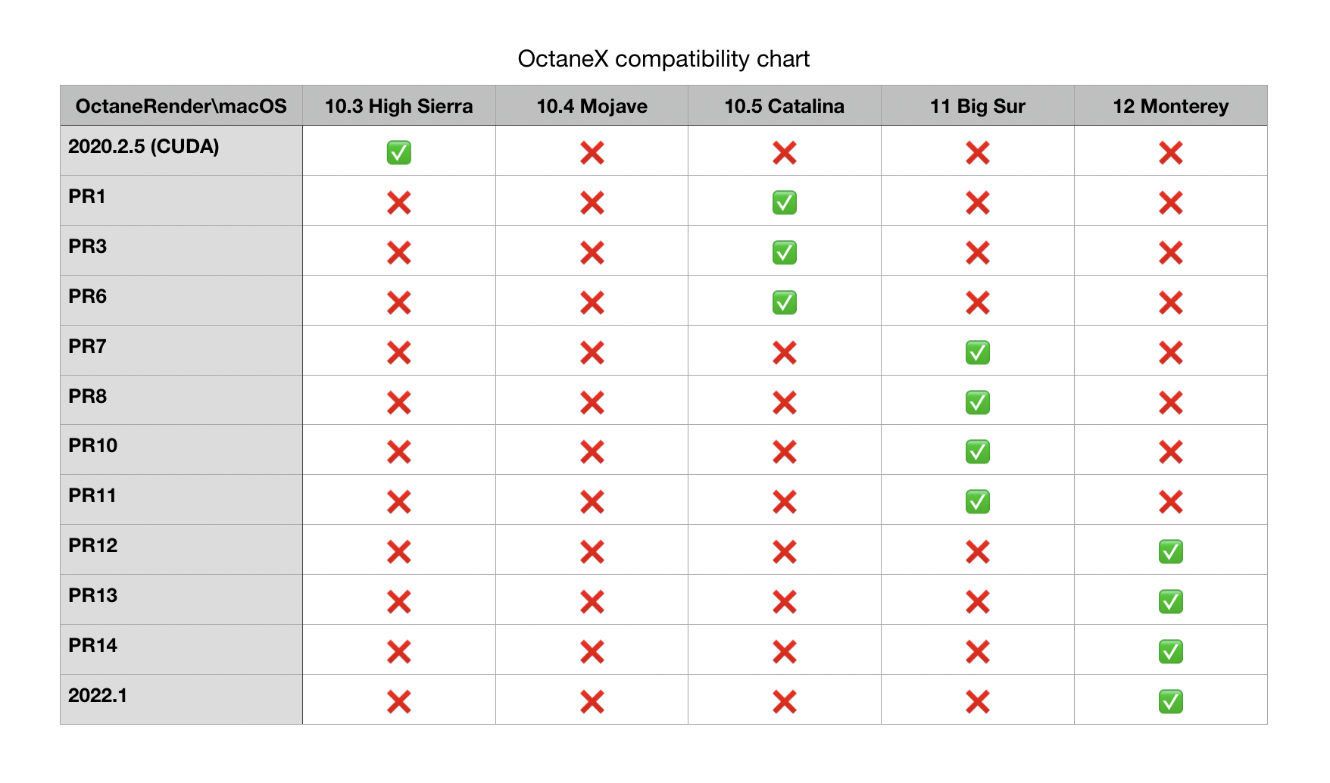Screen dimensions: 1330x783
Task: Click the PR1 Catalina green checkmark
Action: click(x=784, y=203)
